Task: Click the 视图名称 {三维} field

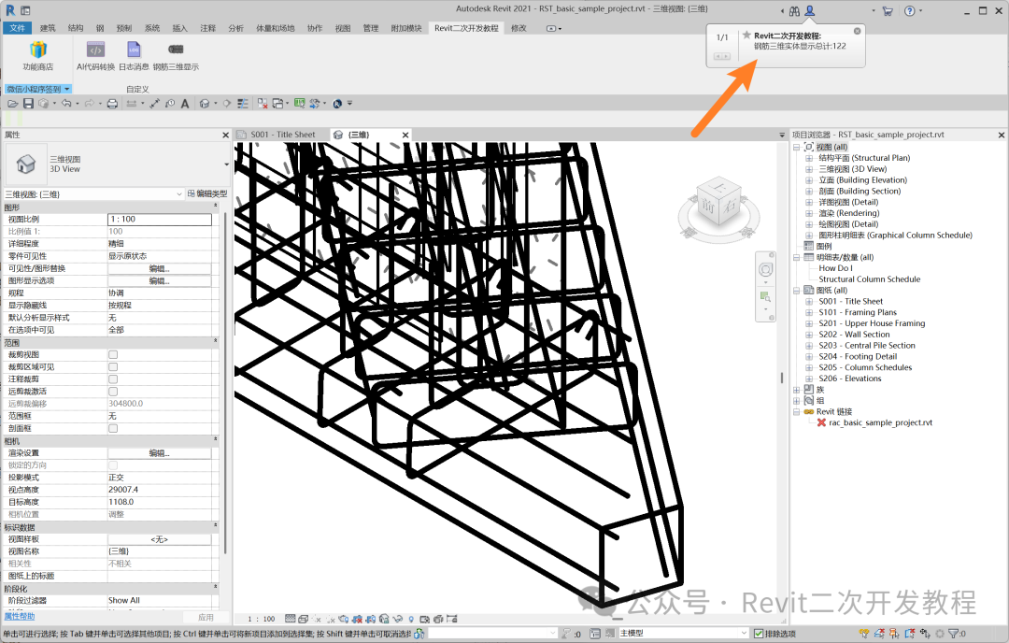Action: click(x=160, y=551)
